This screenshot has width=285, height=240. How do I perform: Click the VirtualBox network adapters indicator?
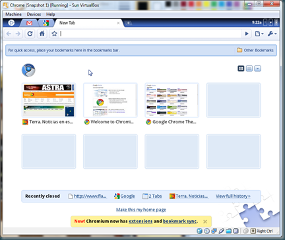(214, 231)
